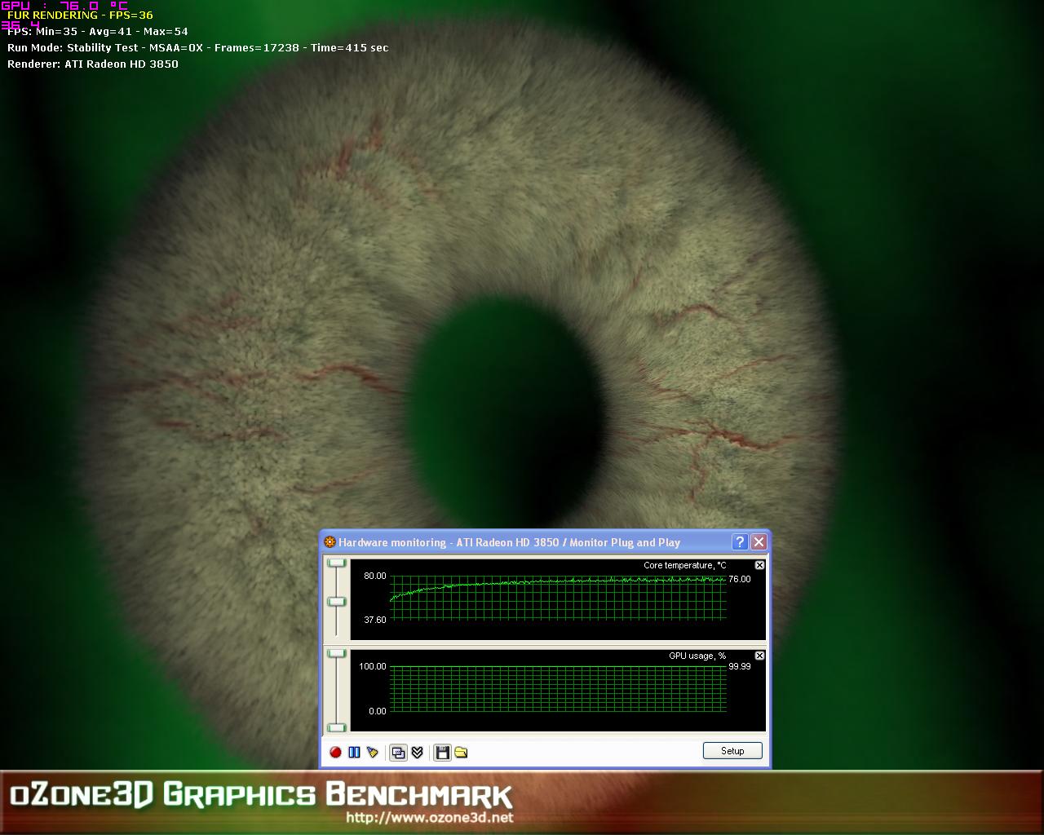Click the 76.00 current temperature value
Viewport: 1044px width, 835px height.
740,579
